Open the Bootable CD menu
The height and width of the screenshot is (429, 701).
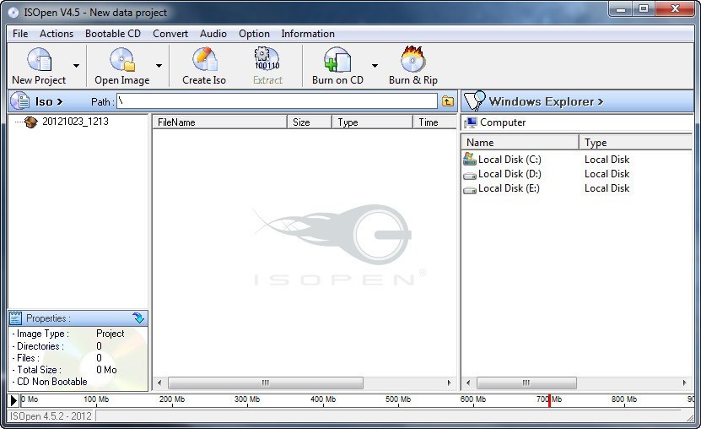point(113,34)
